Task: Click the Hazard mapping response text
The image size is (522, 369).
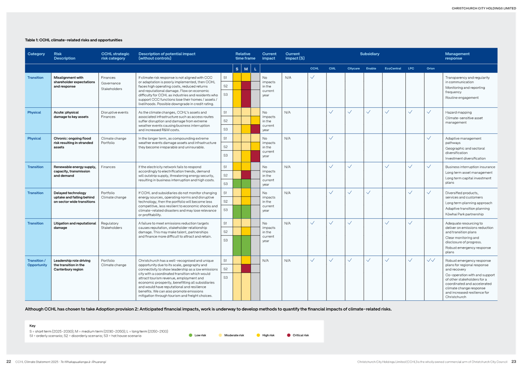Action: [x=458, y=112]
